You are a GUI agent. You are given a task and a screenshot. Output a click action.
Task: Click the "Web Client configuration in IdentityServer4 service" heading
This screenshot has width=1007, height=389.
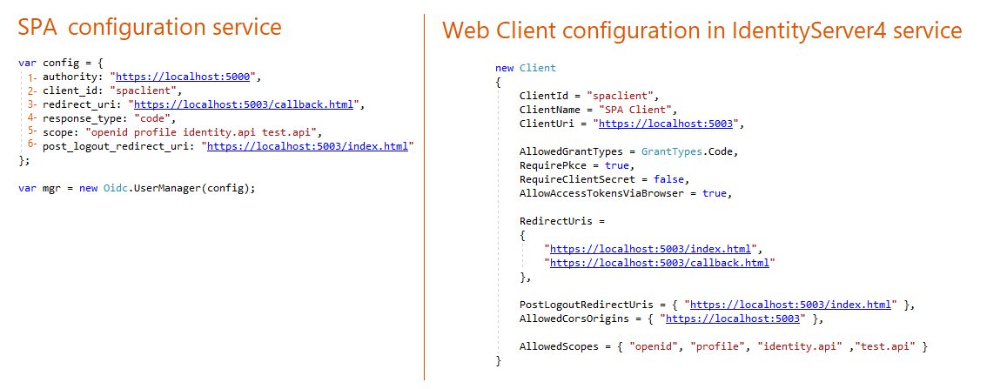702,30
